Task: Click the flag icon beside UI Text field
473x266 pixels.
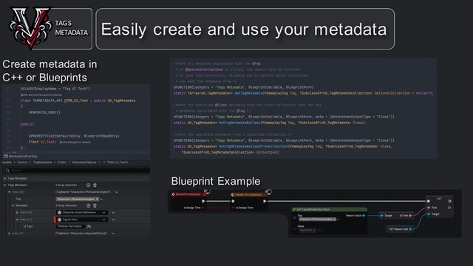Action: 89,226
